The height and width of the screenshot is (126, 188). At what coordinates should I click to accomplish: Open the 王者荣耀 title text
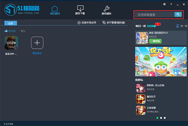pos(151,108)
